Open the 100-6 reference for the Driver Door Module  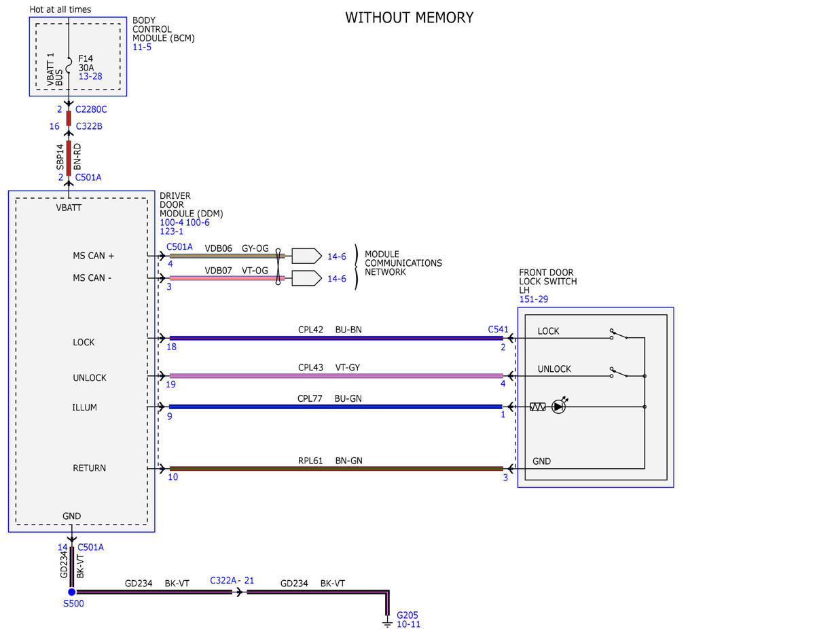(198, 222)
